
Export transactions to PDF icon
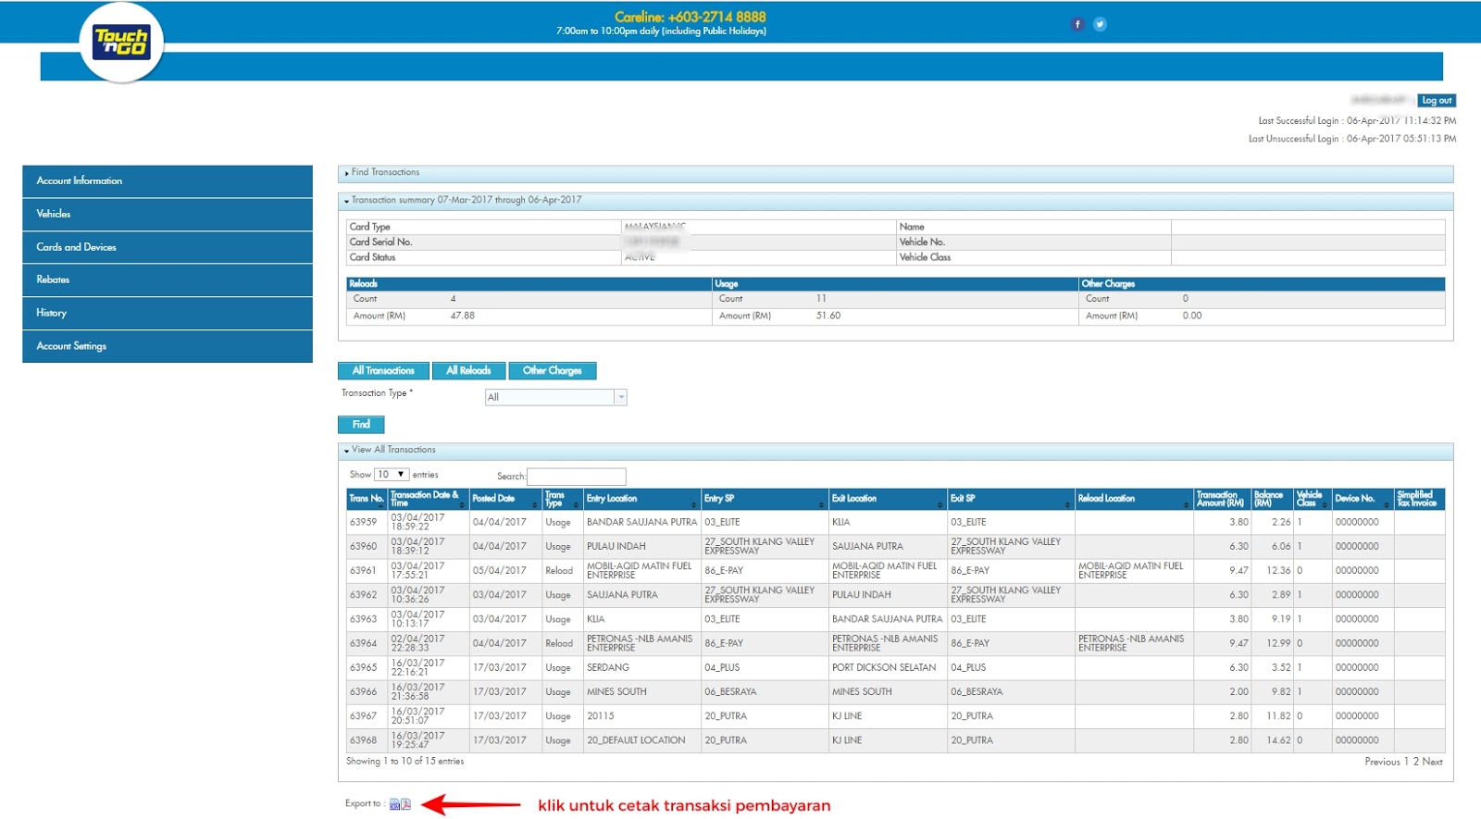[405, 804]
